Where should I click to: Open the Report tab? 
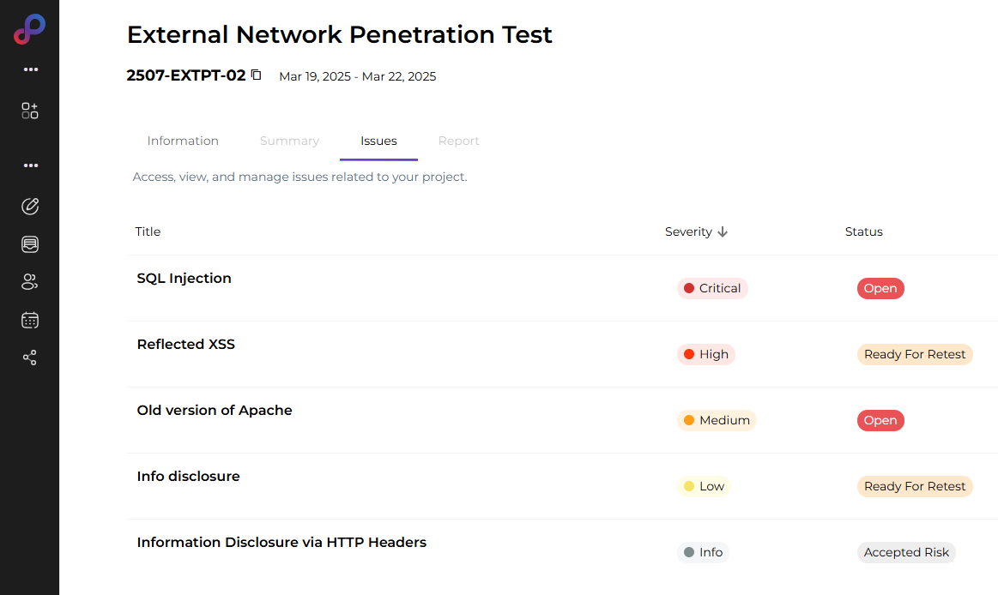(x=458, y=141)
